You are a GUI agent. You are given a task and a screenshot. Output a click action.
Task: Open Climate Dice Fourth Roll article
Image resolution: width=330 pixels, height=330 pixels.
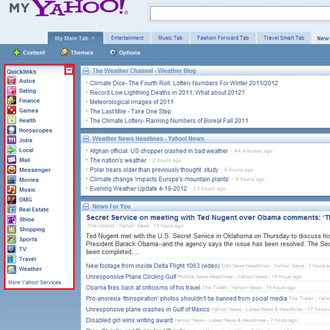(184, 83)
